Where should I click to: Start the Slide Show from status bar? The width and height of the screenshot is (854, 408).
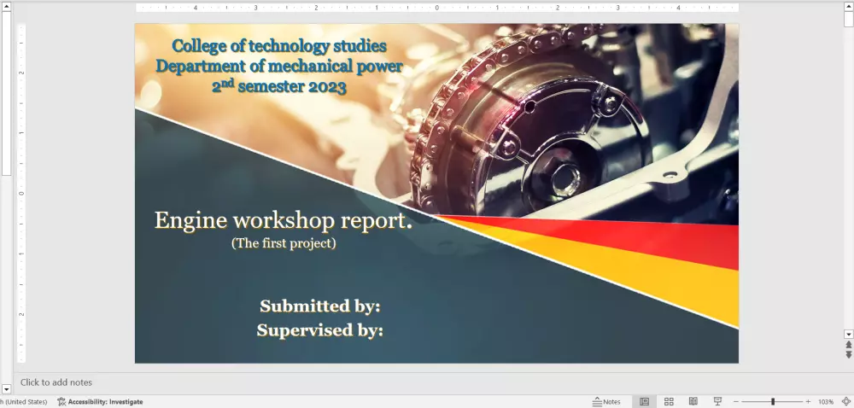(717, 401)
